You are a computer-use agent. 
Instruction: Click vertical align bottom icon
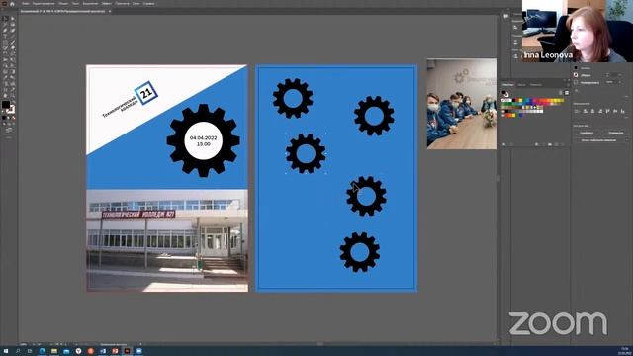[622, 111]
